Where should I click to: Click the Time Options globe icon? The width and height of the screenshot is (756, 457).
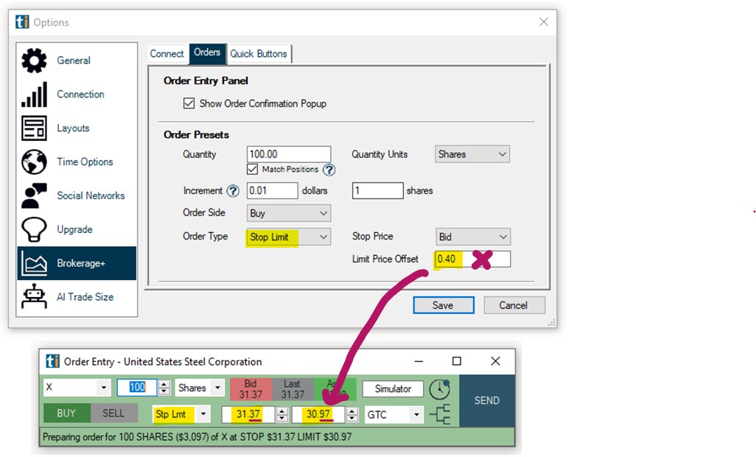[34, 162]
